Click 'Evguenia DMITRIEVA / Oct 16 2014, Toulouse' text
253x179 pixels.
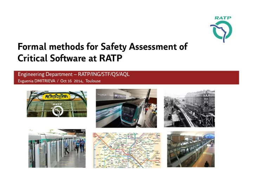(x=59, y=81)
